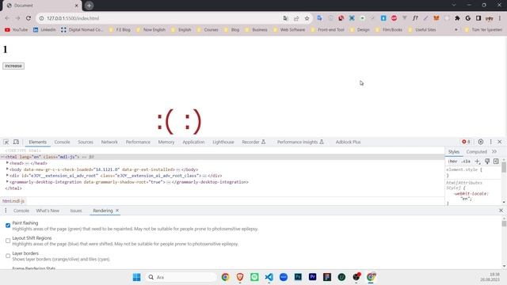507x285 pixels.
Task: Click the red error count badge in DevTools
Action: pos(467,142)
